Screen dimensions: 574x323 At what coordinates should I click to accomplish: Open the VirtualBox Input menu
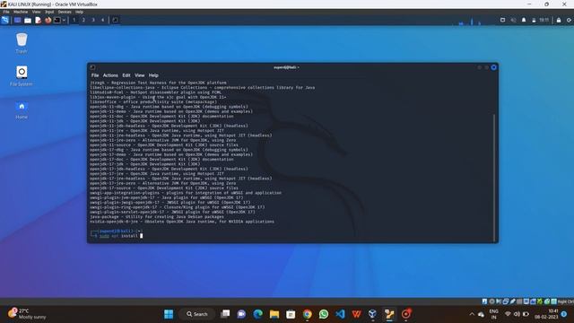click(x=49, y=12)
